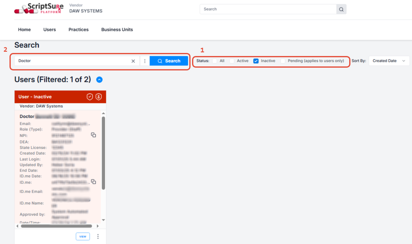Click the Vendor: DAW Systems text on card
This screenshot has width=412, height=244.
click(41, 106)
